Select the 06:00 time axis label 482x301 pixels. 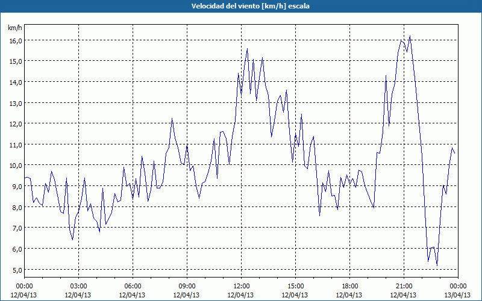pos(133,286)
